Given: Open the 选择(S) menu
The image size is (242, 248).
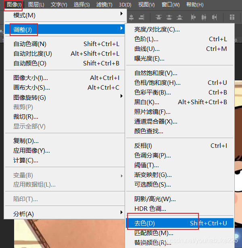Looking at the screenshot, I should point(81,5).
